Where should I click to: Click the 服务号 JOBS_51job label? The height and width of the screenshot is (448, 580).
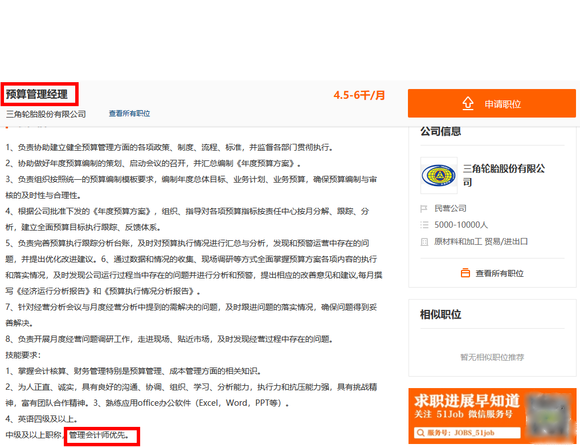pyautogui.click(x=460, y=433)
